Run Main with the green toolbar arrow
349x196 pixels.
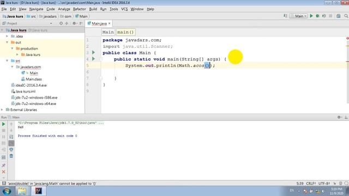click(311, 16)
